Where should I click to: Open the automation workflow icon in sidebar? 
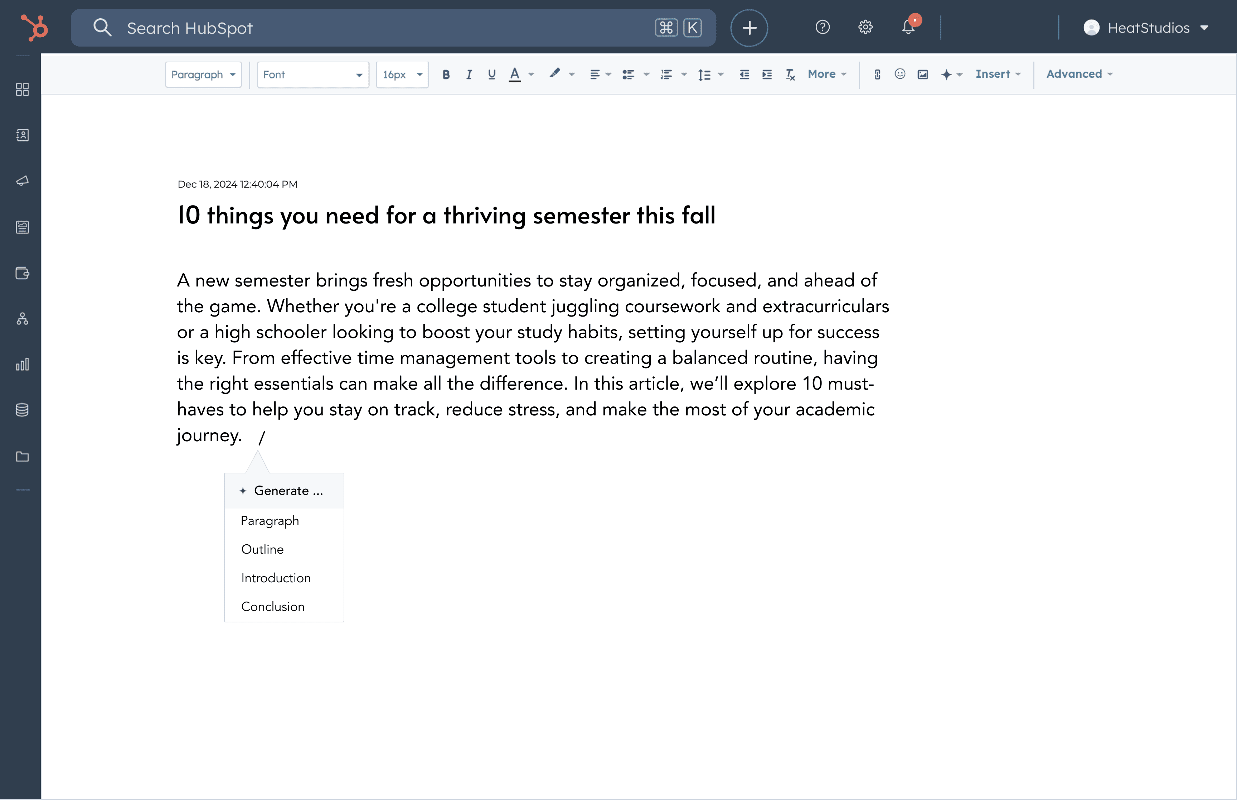[x=22, y=318]
